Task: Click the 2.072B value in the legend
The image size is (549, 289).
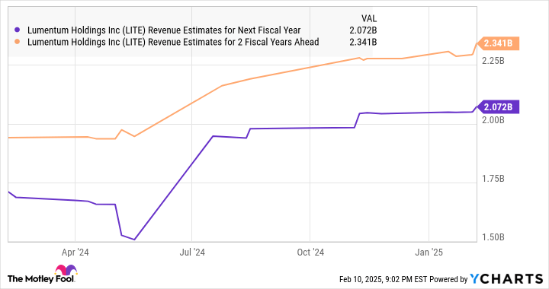Action: [363, 30]
